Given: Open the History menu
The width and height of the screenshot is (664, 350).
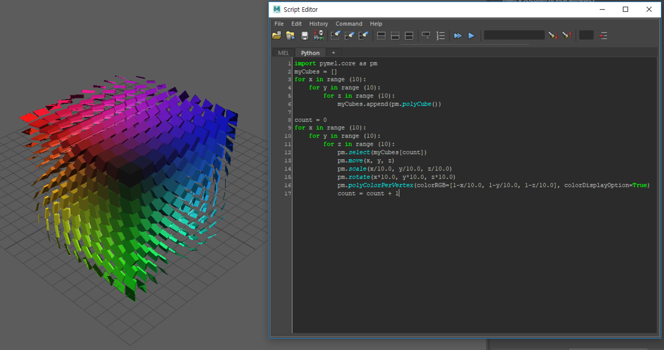Looking at the screenshot, I should point(319,24).
